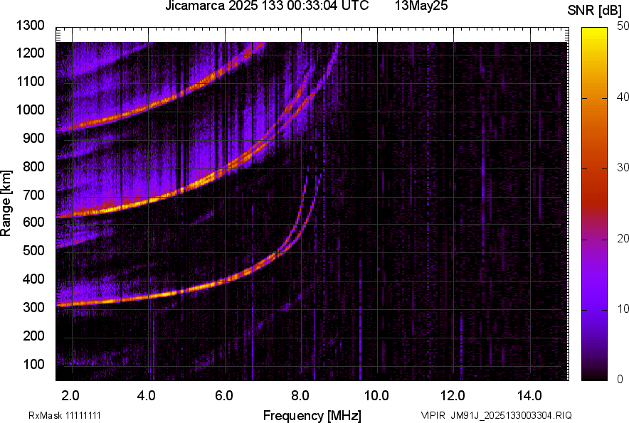629x423 pixels.
Task: Click the range tick label '600'
Action: pos(33,222)
